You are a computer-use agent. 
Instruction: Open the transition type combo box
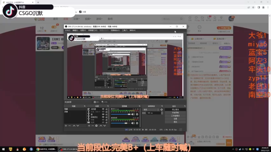(x=151, y=109)
